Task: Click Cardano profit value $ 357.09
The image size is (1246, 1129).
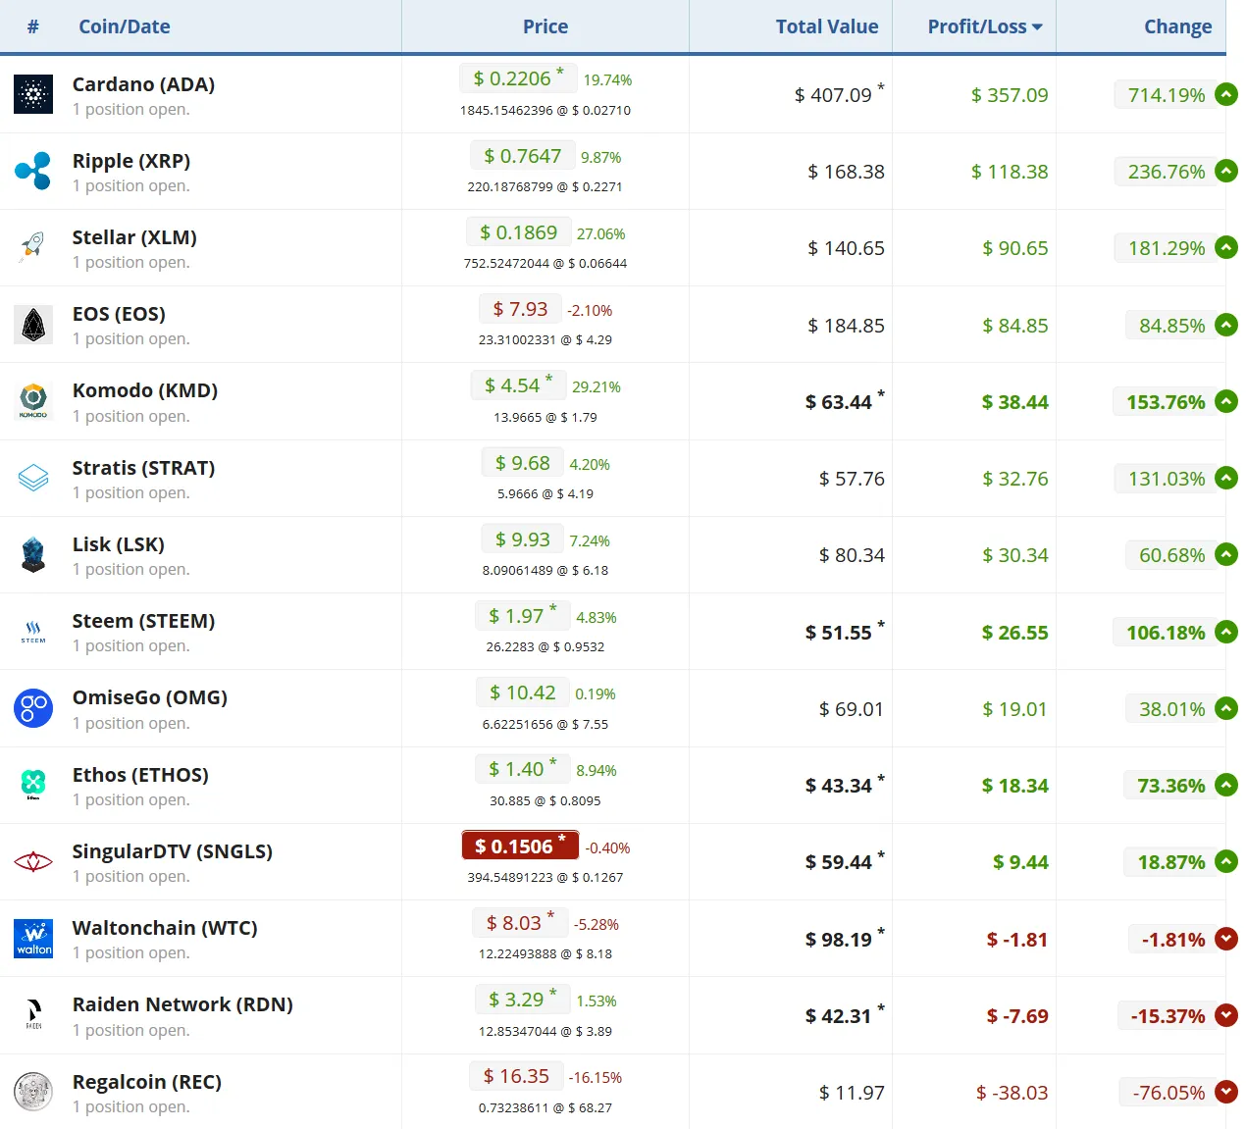Action: pyautogui.click(x=1010, y=95)
